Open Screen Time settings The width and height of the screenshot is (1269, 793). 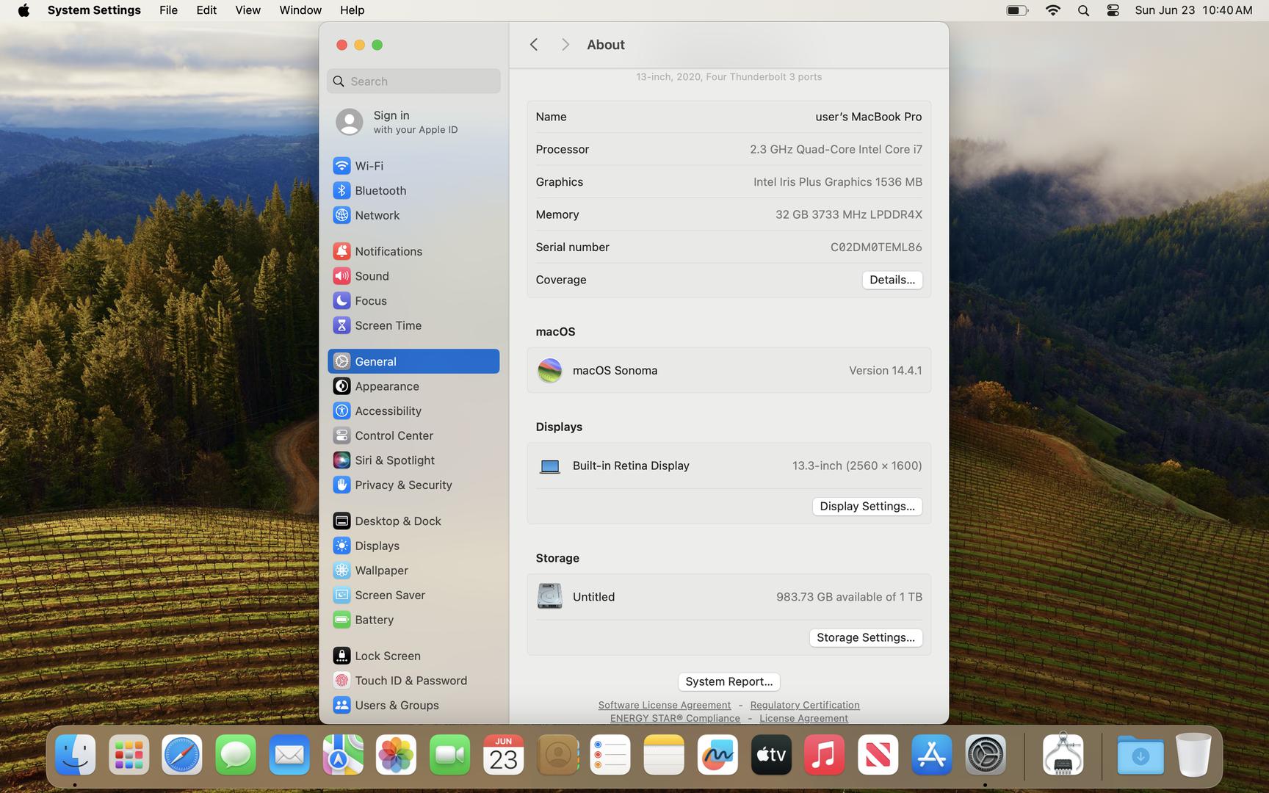413,325
